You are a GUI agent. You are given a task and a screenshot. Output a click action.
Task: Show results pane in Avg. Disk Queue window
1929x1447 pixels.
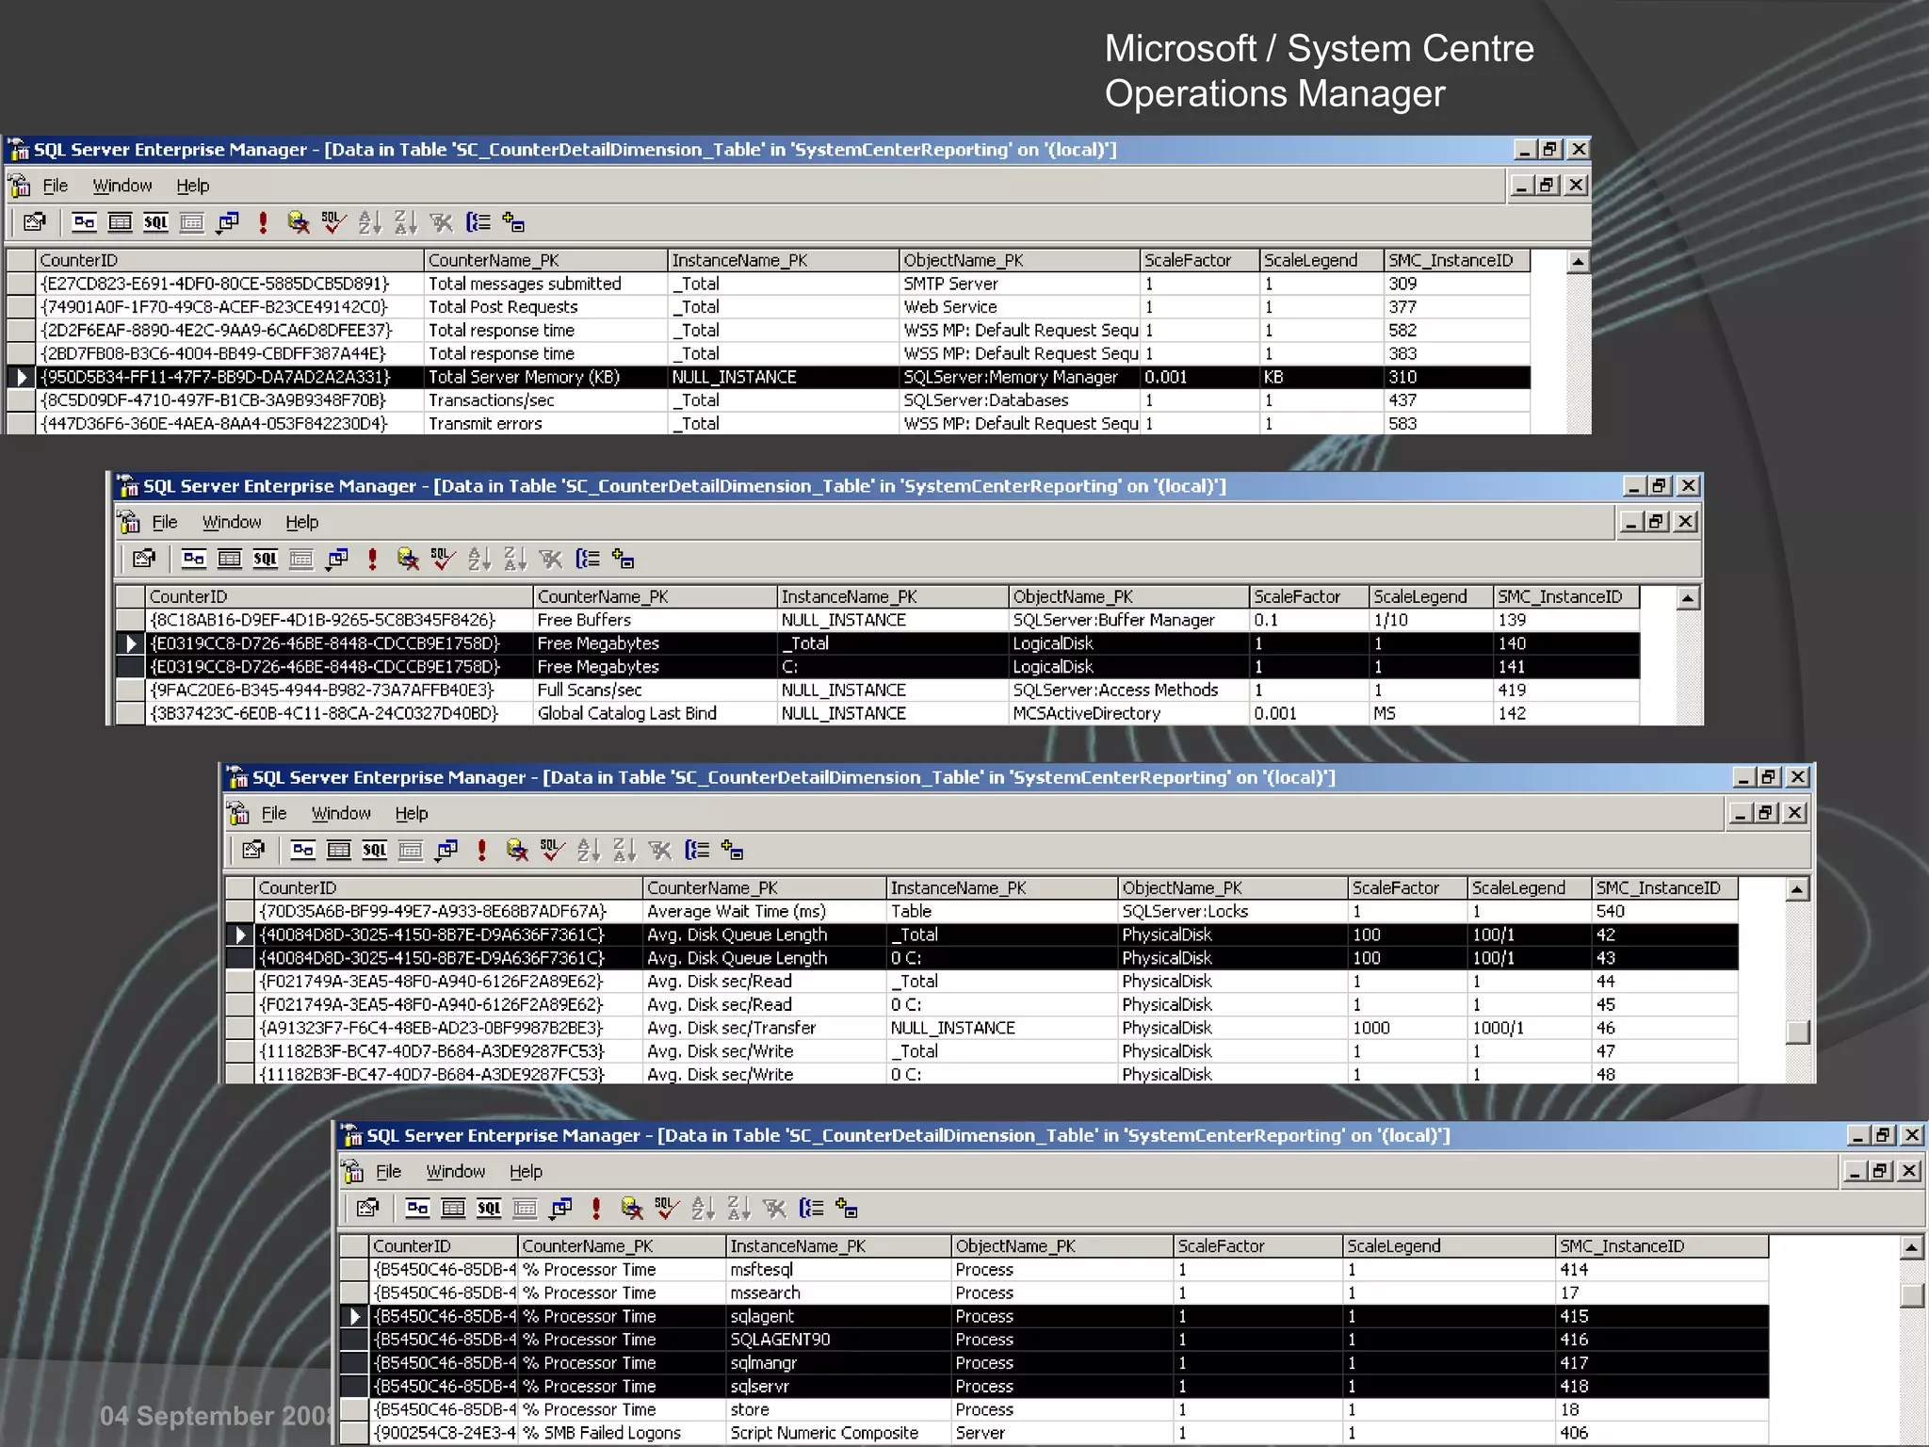click(x=411, y=850)
